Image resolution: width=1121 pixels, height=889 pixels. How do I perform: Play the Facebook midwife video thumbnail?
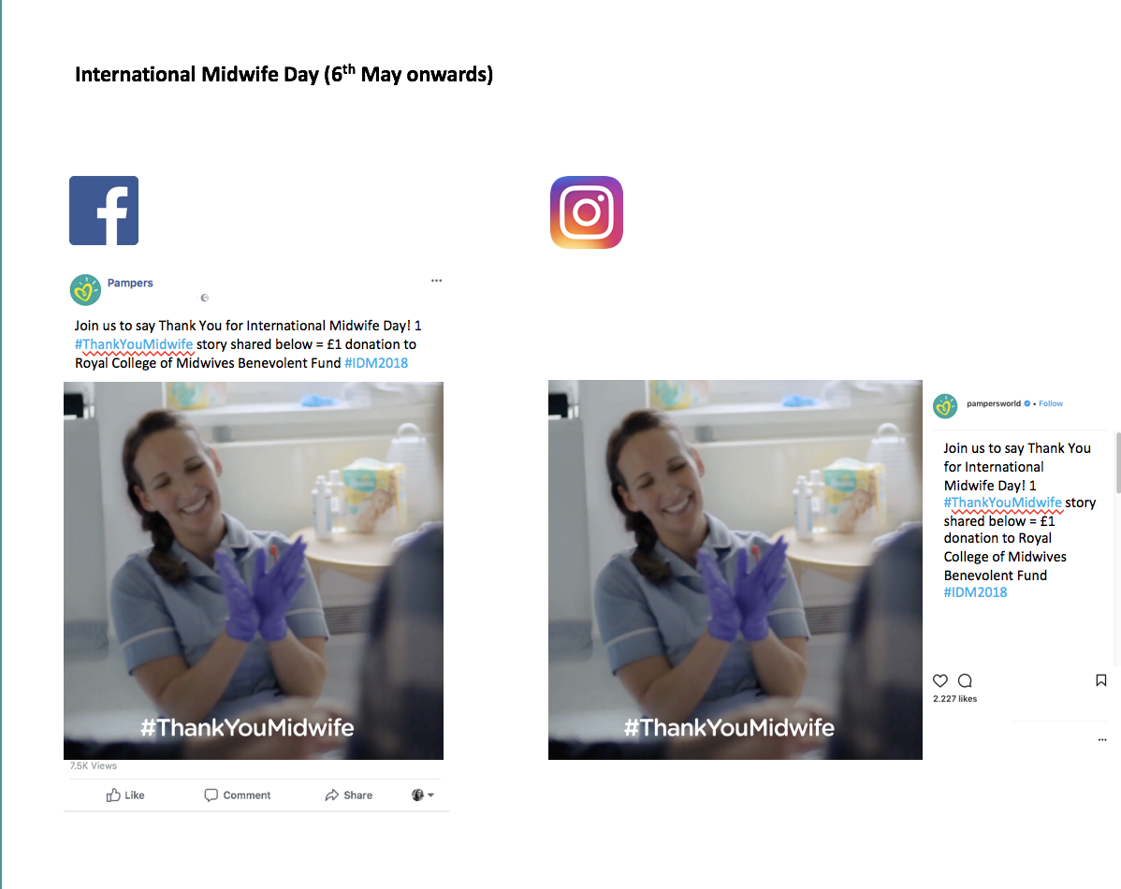[x=253, y=571]
